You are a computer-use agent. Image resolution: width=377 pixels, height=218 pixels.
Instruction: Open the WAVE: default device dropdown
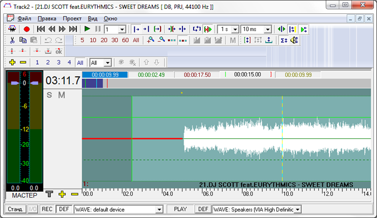tap(159, 210)
